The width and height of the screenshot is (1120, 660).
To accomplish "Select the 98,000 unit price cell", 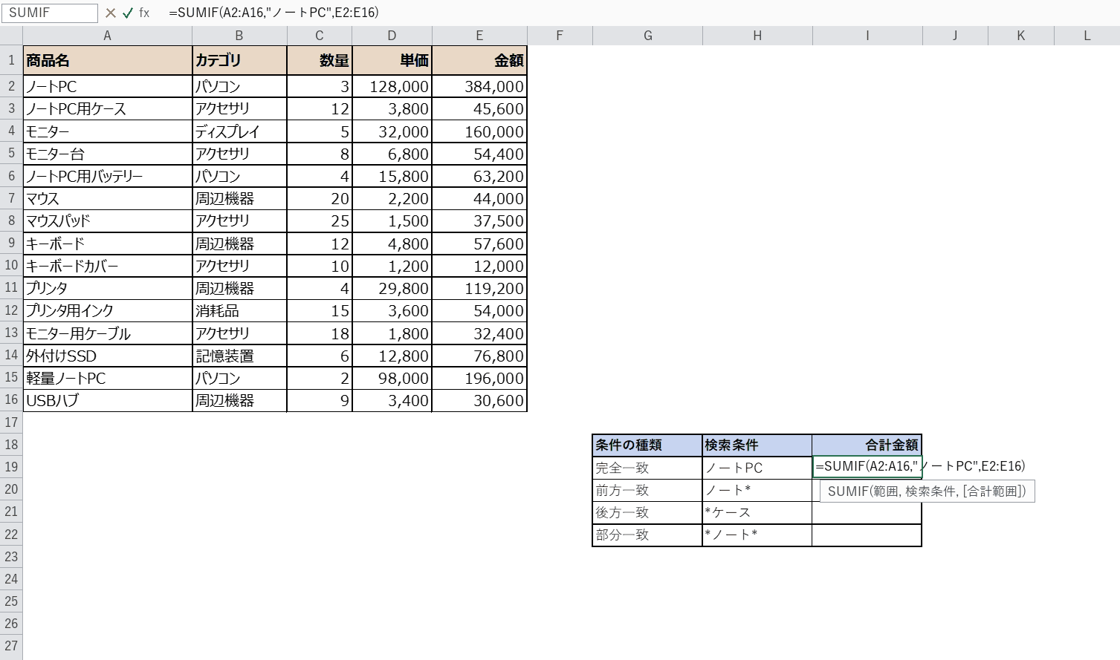I will tap(392, 378).
